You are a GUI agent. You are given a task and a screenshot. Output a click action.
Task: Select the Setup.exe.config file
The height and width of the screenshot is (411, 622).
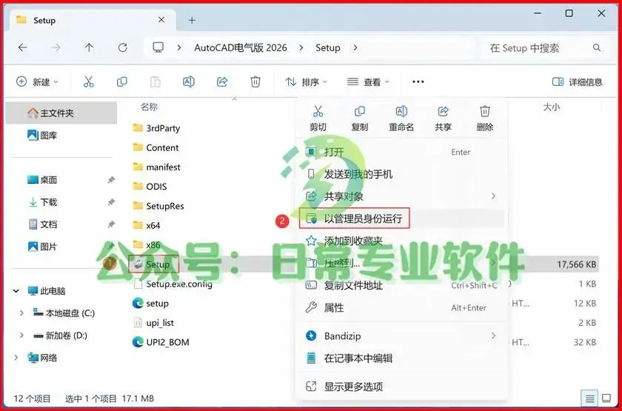tap(173, 284)
